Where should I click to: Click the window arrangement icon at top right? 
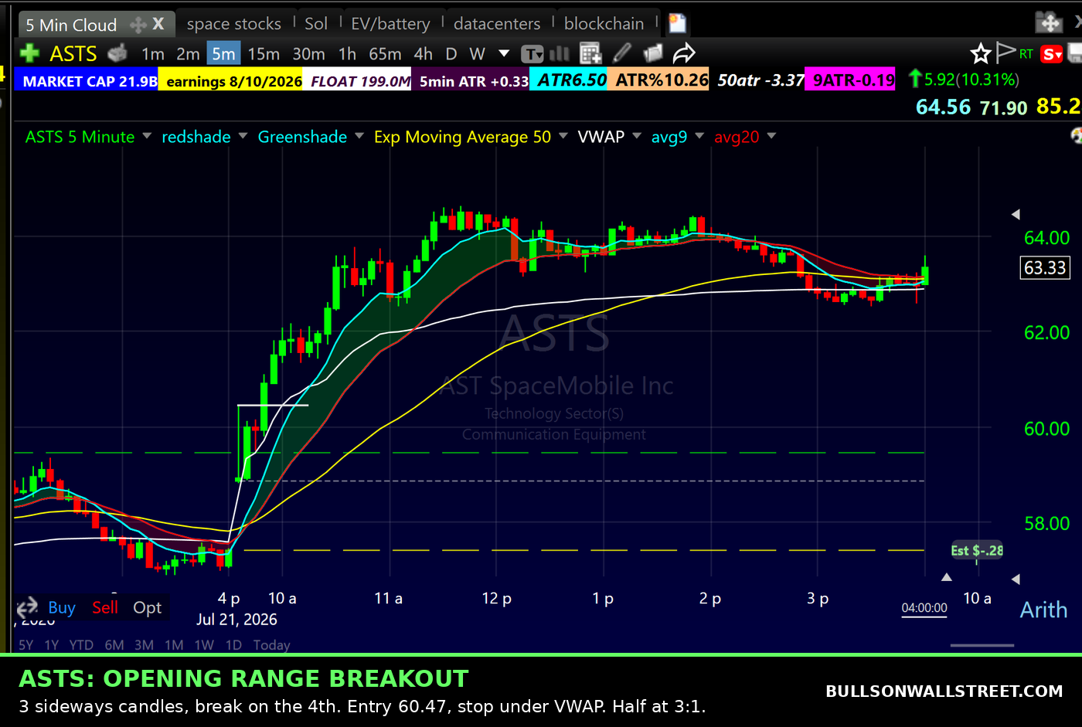tap(1049, 22)
